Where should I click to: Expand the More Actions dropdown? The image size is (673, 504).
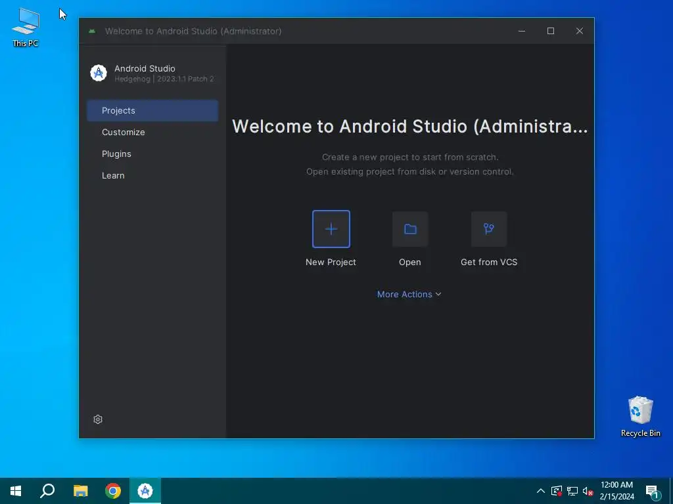[409, 295]
